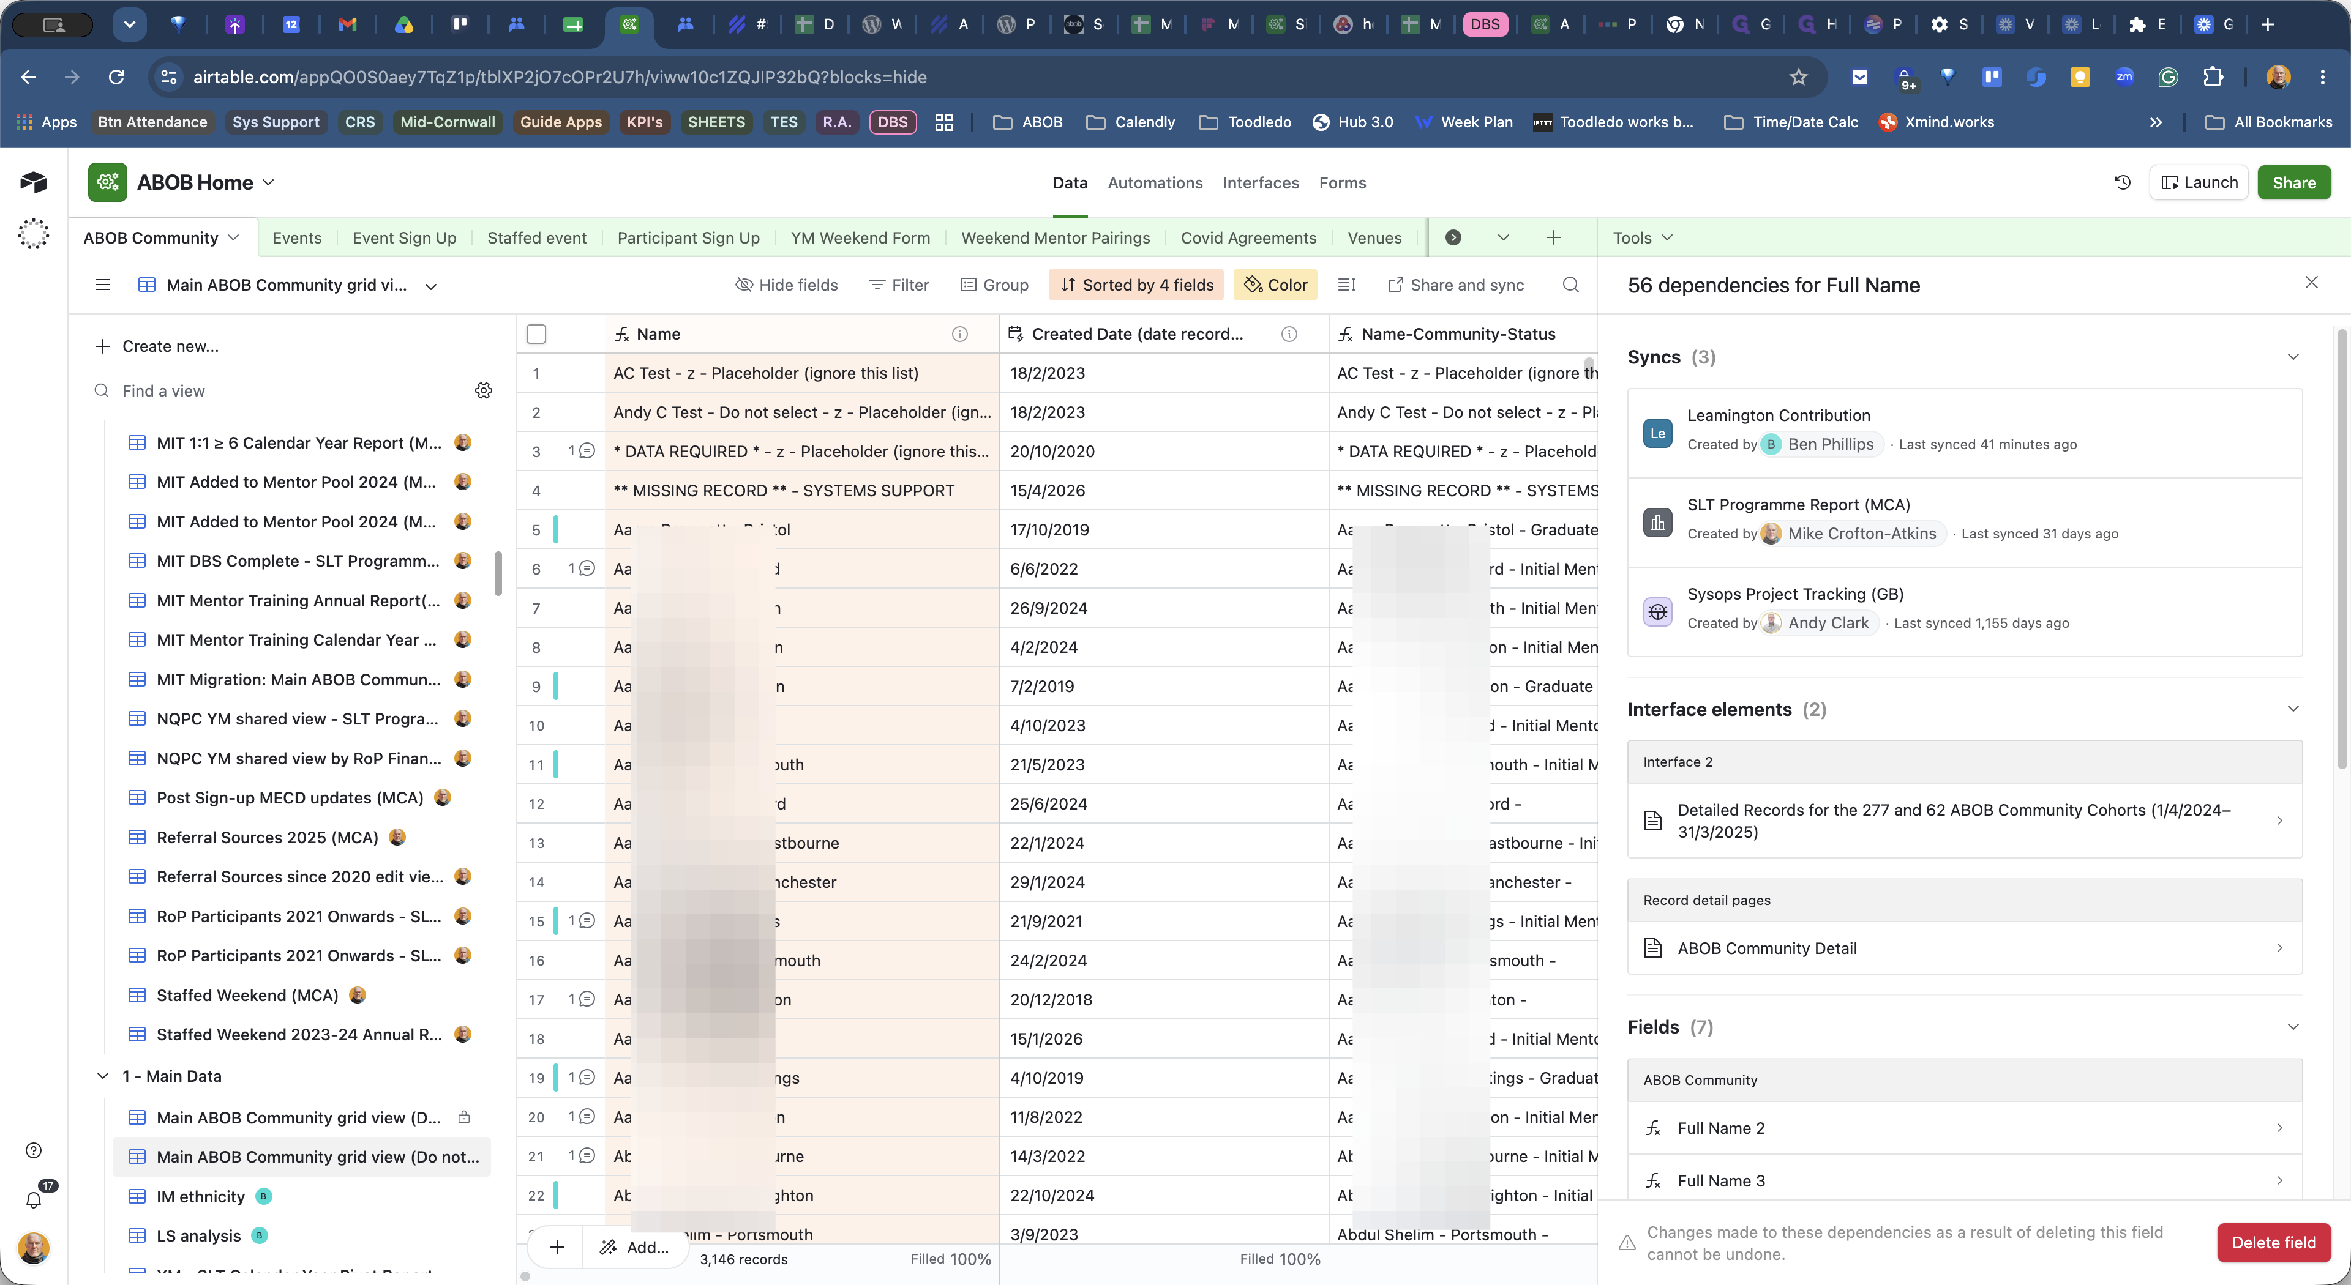Open notifications bell in sidebar
The width and height of the screenshot is (2351, 1285).
click(x=34, y=1199)
